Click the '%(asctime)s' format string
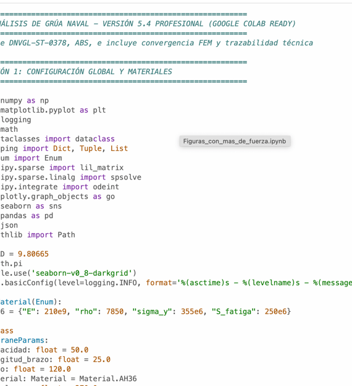 (x=205, y=283)
